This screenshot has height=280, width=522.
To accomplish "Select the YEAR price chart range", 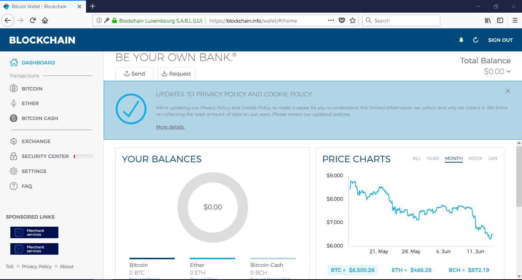I will pyautogui.click(x=433, y=158).
